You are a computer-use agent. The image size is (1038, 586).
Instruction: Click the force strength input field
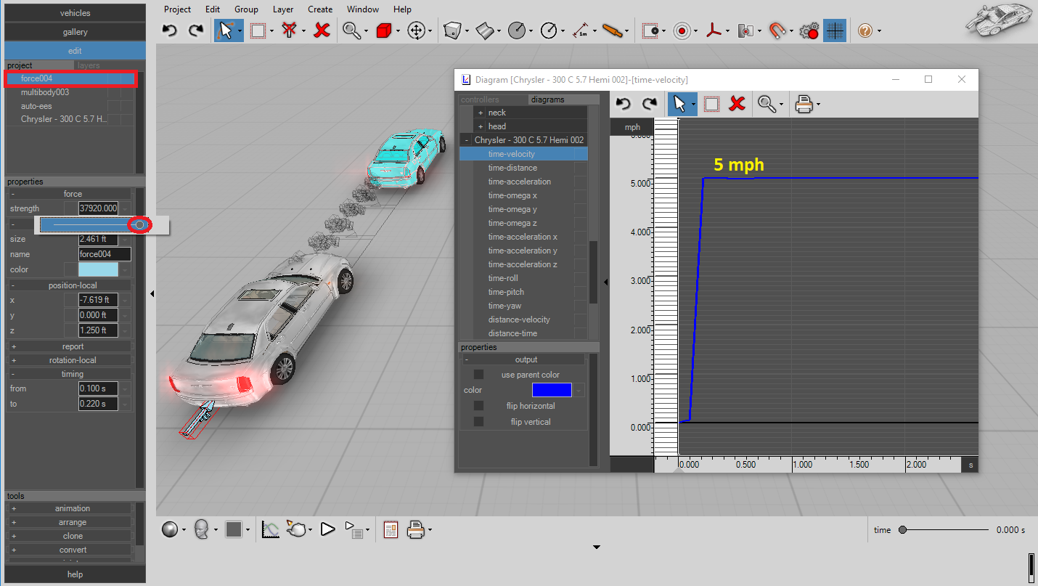(98, 208)
